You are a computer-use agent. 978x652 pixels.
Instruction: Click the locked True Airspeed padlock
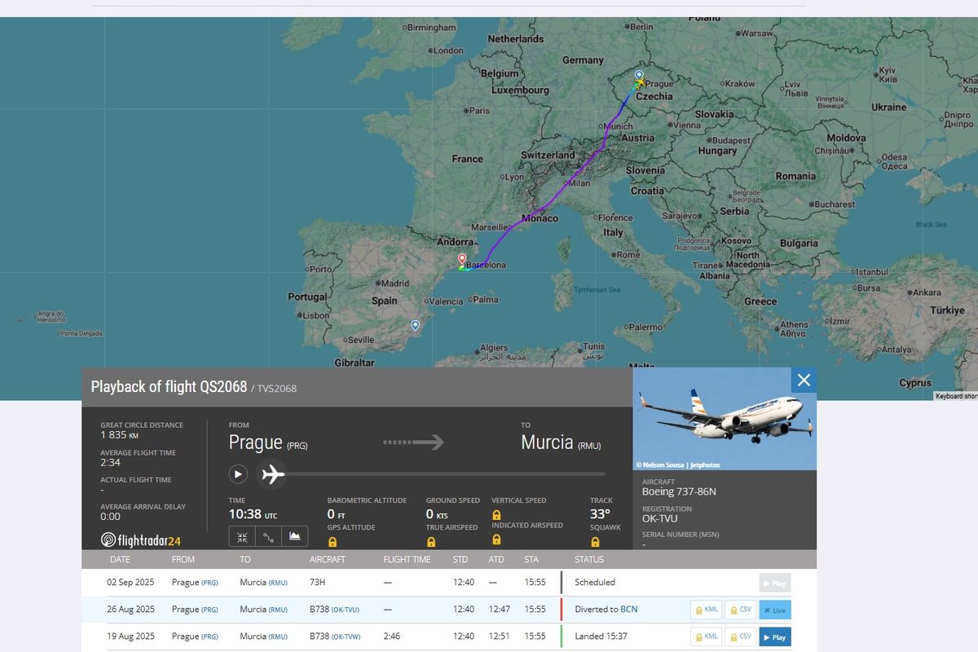pos(431,542)
